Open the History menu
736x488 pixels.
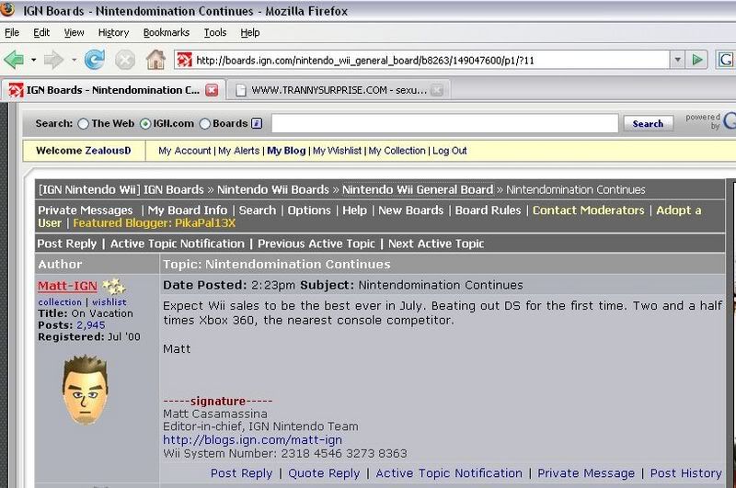(113, 32)
